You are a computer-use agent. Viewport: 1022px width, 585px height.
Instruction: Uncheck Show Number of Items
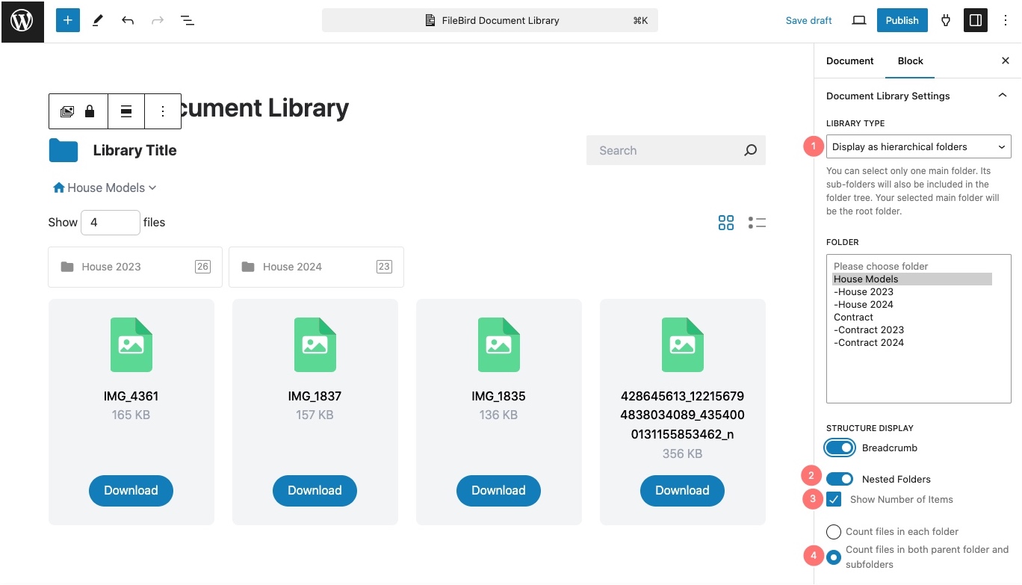pos(834,500)
